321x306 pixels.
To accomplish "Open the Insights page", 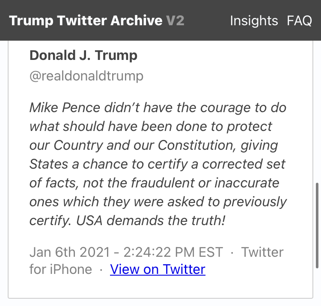I will coord(254,21).
